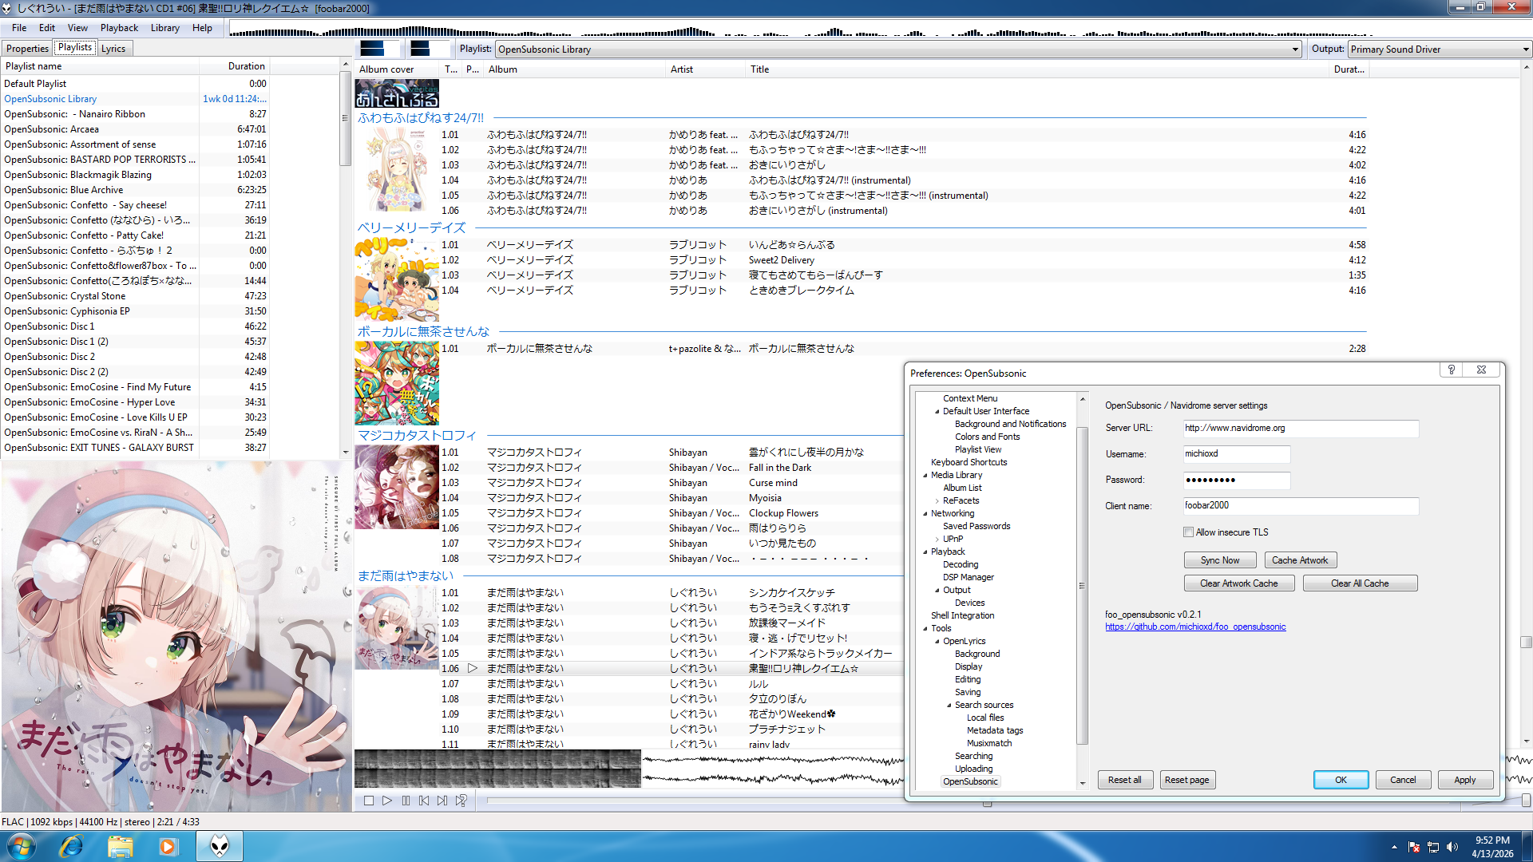Collapse the Tools tree node
Image resolution: width=1533 pixels, height=862 pixels.
[925, 629]
